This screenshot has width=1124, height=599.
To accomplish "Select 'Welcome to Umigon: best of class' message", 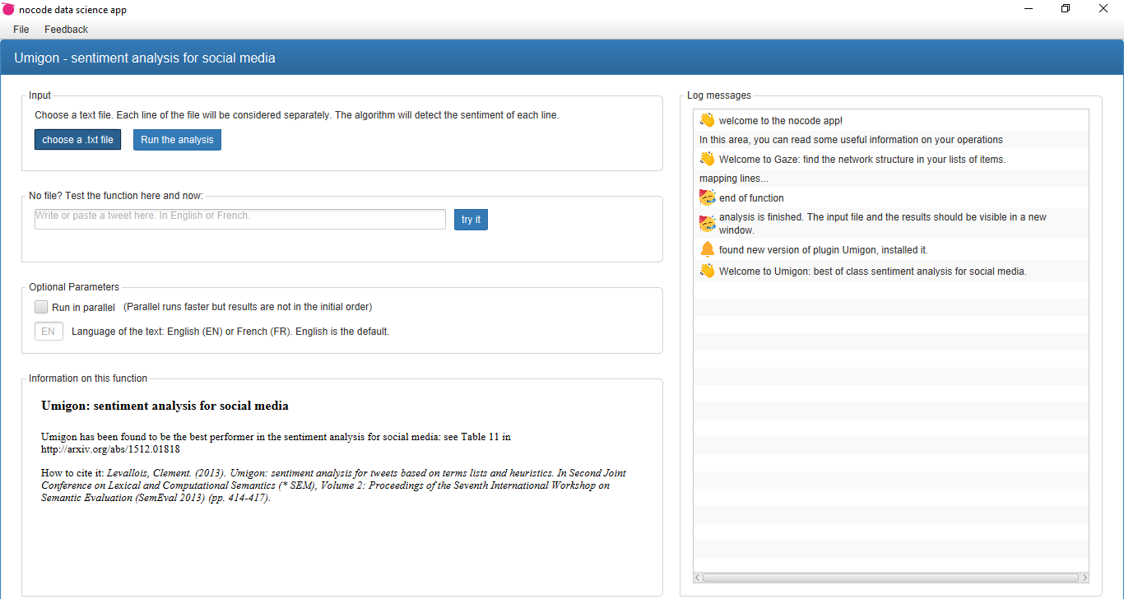I will tap(872, 272).
